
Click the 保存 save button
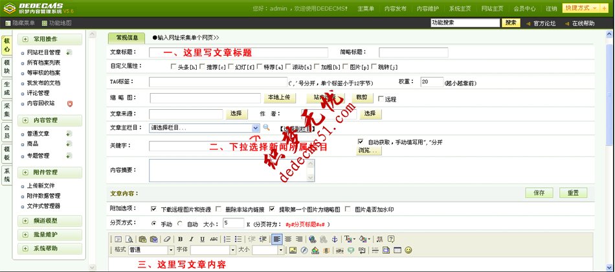coord(539,193)
